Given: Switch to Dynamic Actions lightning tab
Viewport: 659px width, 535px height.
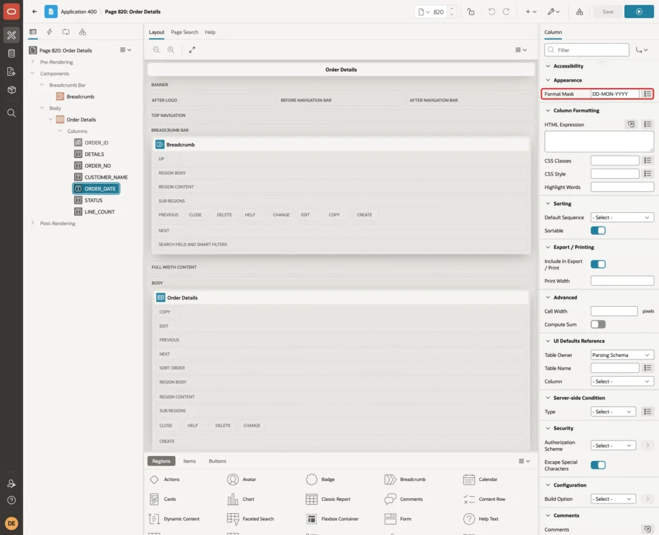Looking at the screenshot, I should tap(49, 32).
